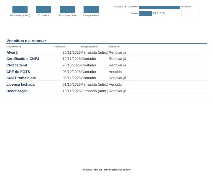Screen dimensions: 213x177
Task: Select the date 01/10/2026 cell
Action: point(72,84)
